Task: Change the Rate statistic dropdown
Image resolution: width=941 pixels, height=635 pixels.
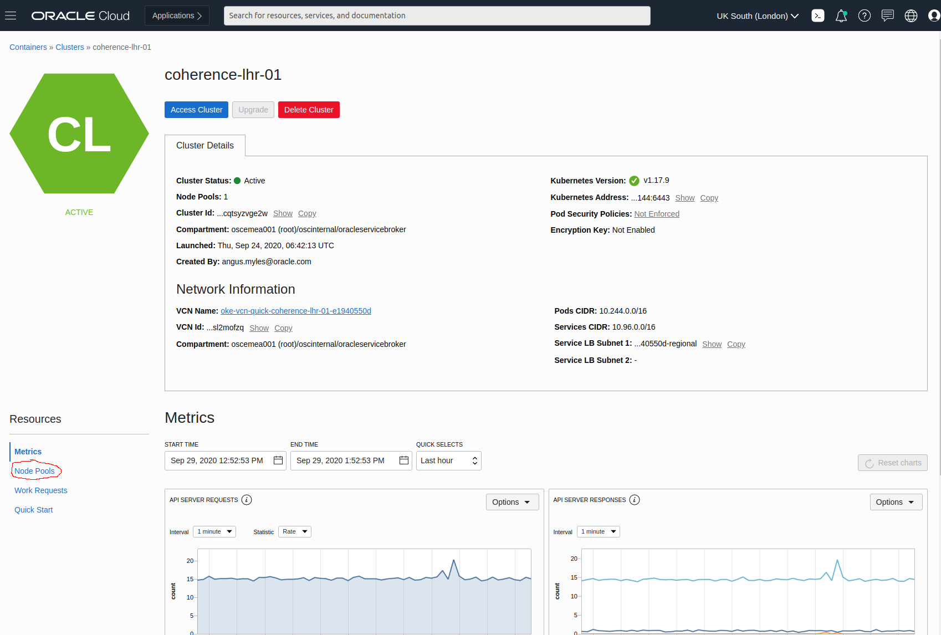Action: pos(295,531)
